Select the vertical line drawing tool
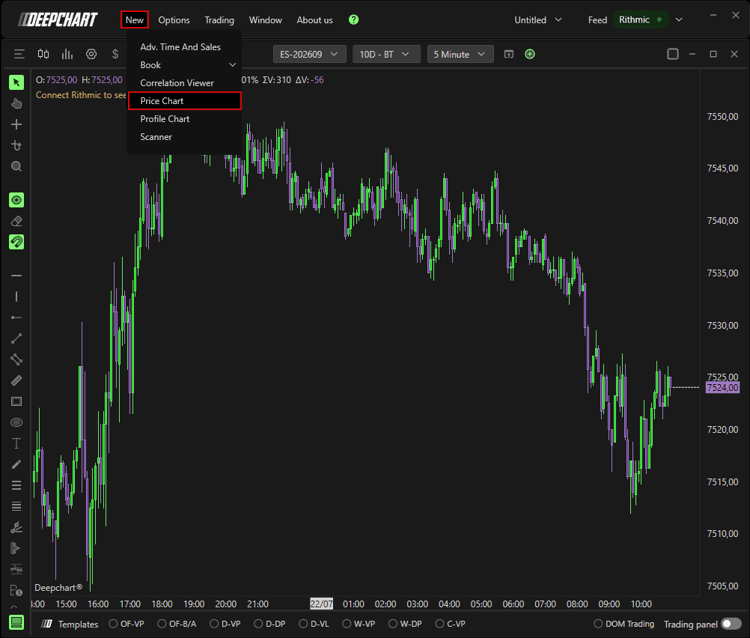The width and height of the screenshot is (750, 638). click(16, 297)
